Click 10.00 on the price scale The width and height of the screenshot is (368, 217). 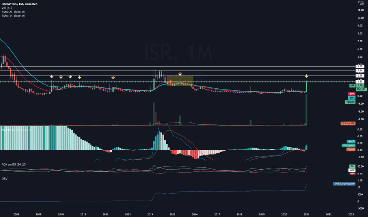tap(360, 18)
